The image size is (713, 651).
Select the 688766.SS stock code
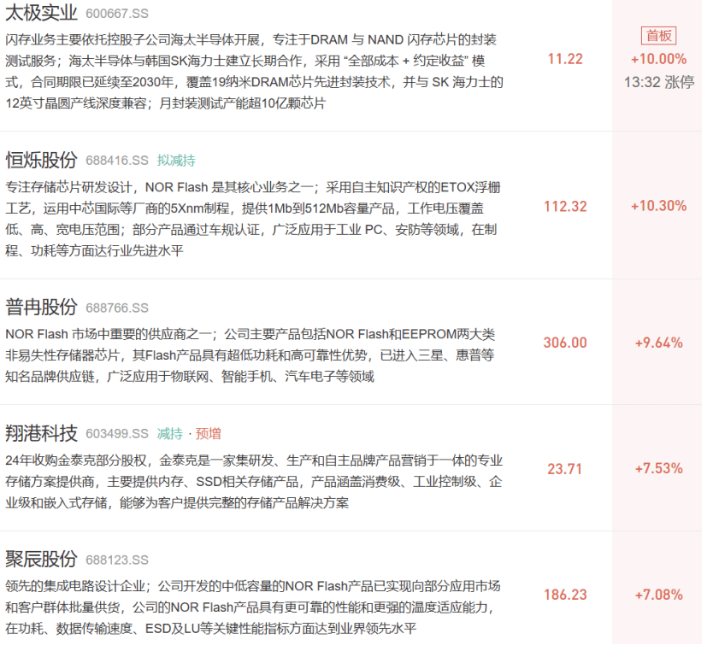coord(117,308)
